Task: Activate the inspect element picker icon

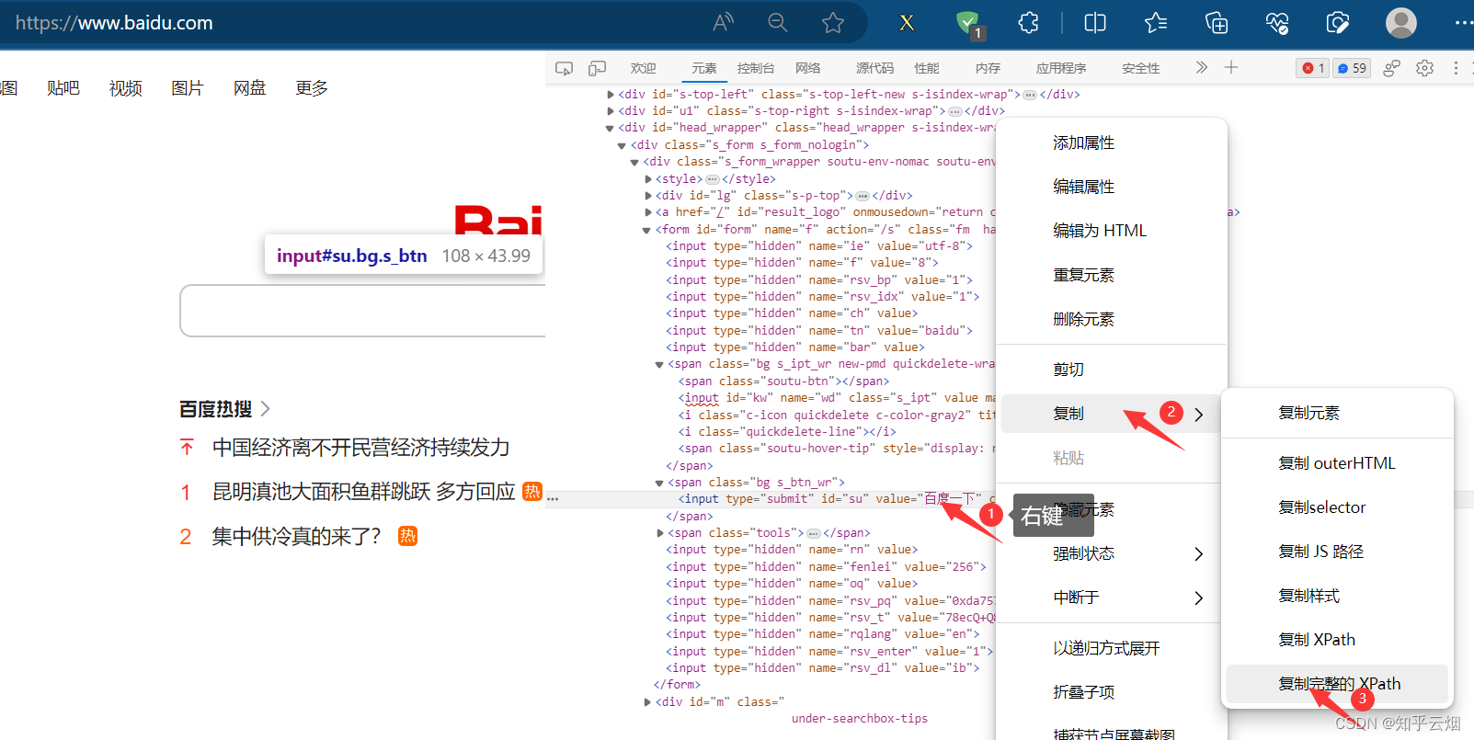Action: tap(565, 68)
